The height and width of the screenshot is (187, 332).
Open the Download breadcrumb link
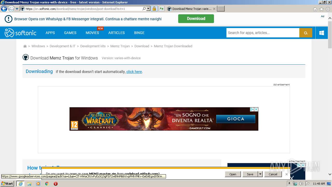click(x=142, y=46)
